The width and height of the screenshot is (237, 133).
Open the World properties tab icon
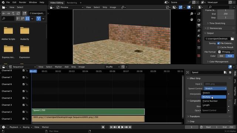(199, 41)
